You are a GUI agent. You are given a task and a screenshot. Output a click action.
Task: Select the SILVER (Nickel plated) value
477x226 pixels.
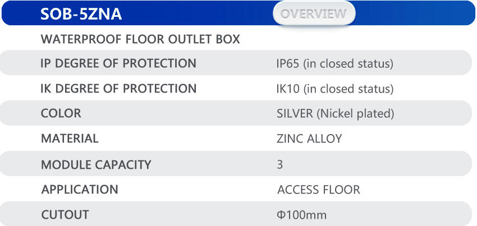click(335, 114)
